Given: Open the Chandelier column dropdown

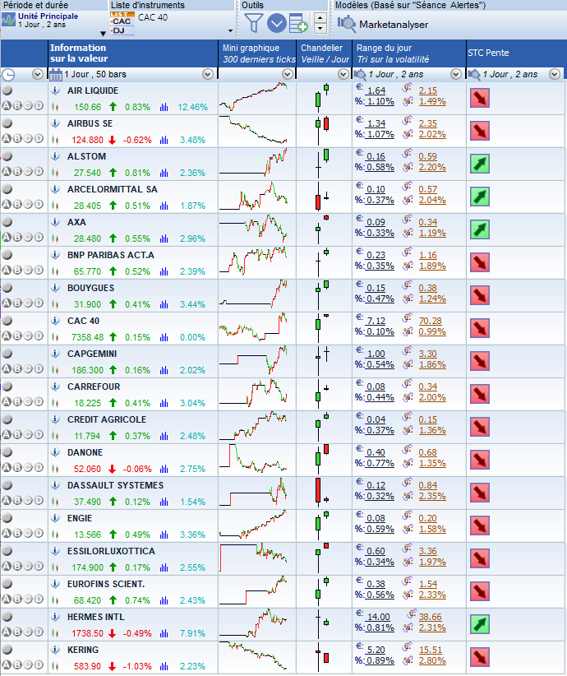Looking at the screenshot, I should 343,75.
